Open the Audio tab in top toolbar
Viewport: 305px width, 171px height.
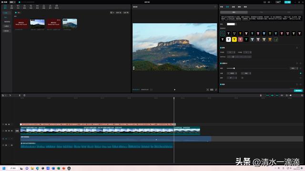tap(11, 7)
